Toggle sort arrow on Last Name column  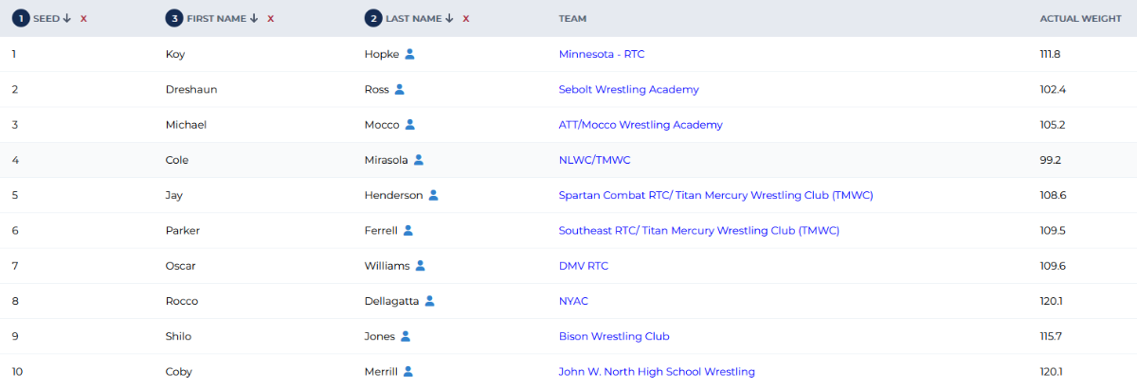tap(449, 19)
